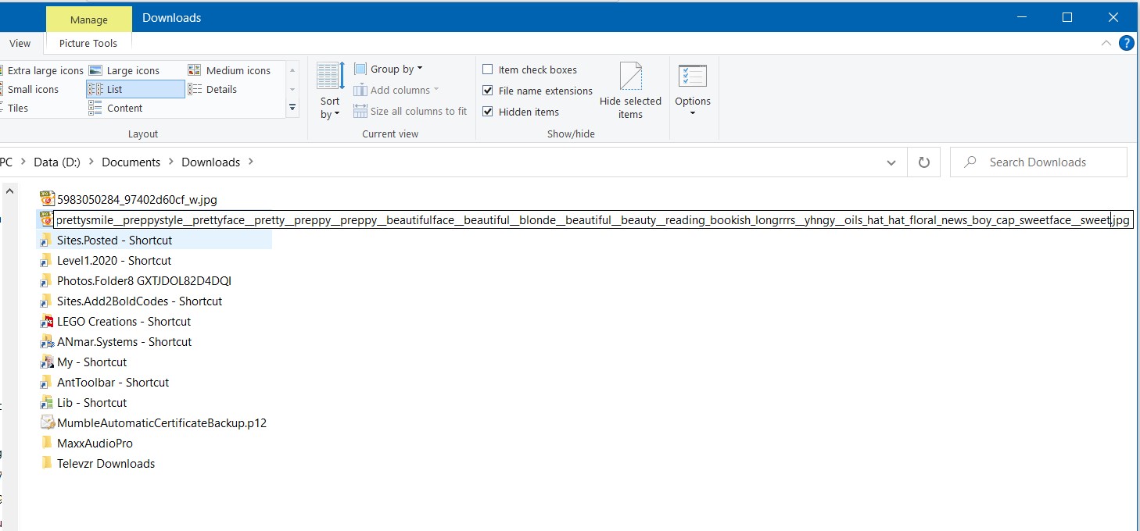Toggle the Hidden items checkbox
The width and height of the screenshot is (1140, 531).
click(488, 112)
